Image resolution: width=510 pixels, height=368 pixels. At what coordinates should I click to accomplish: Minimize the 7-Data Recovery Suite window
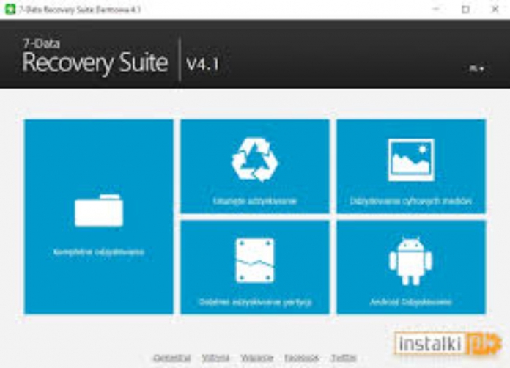coord(437,10)
